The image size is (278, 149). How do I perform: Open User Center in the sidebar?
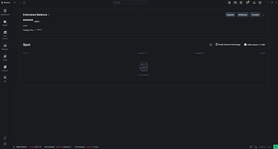(x=5, y=35)
